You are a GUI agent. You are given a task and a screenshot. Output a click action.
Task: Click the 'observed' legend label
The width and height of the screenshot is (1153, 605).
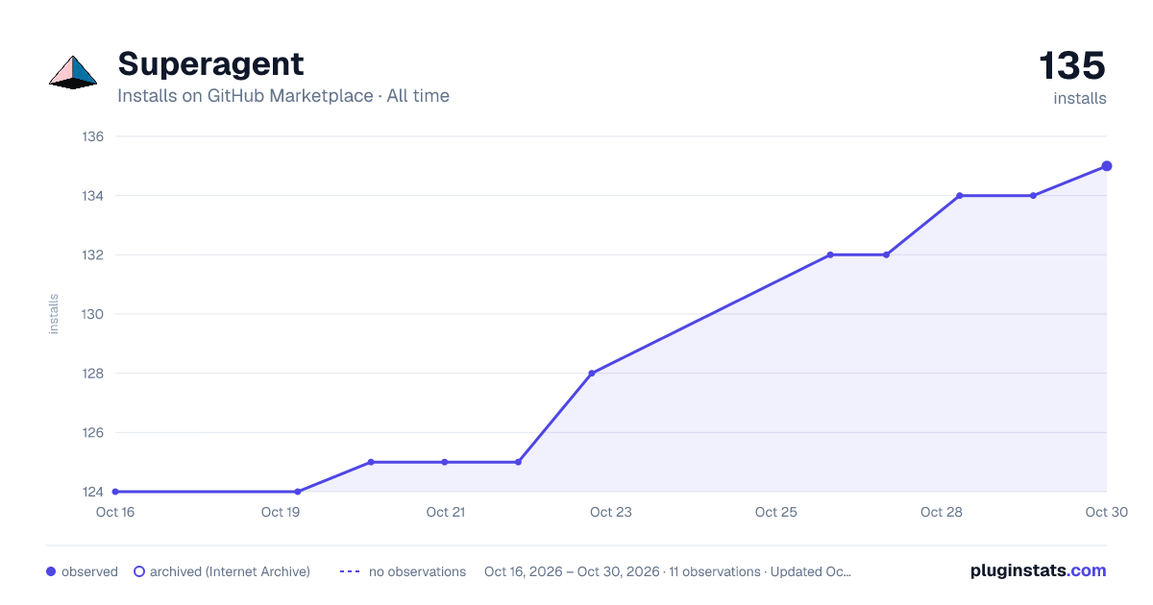tap(89, 571)
